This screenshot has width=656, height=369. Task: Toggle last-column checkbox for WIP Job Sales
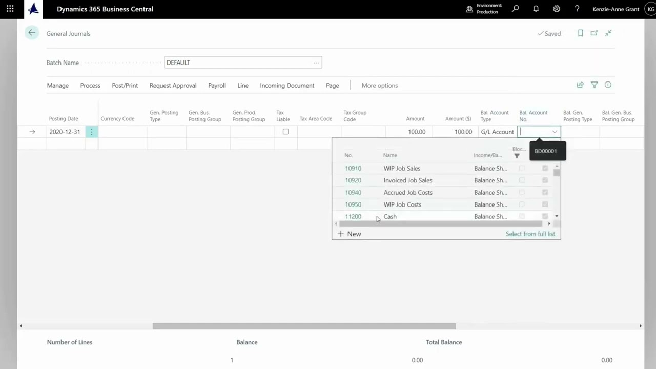pyautogui.click(x=545, y=168)
